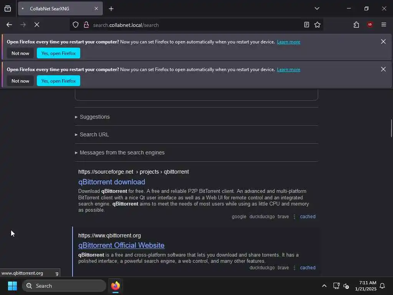The width and height of the screenshot is (393, 295).
Task: Open tracking protection shield icon
Action: pyautogui.click(x=76, y=25)
